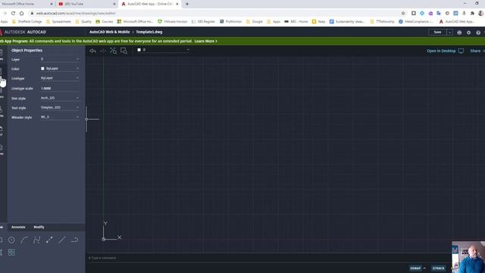This screenshot has width=485, height=273.
Task: Click the Zoom Extents icon
Action: click(x=113, y=51)
